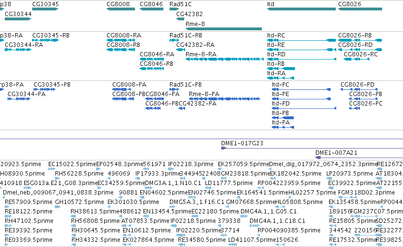Click EST label RE39392.5prime
The width and height of the screenshot is (403, 247).
pyautogui.click(x=28, y=230)
